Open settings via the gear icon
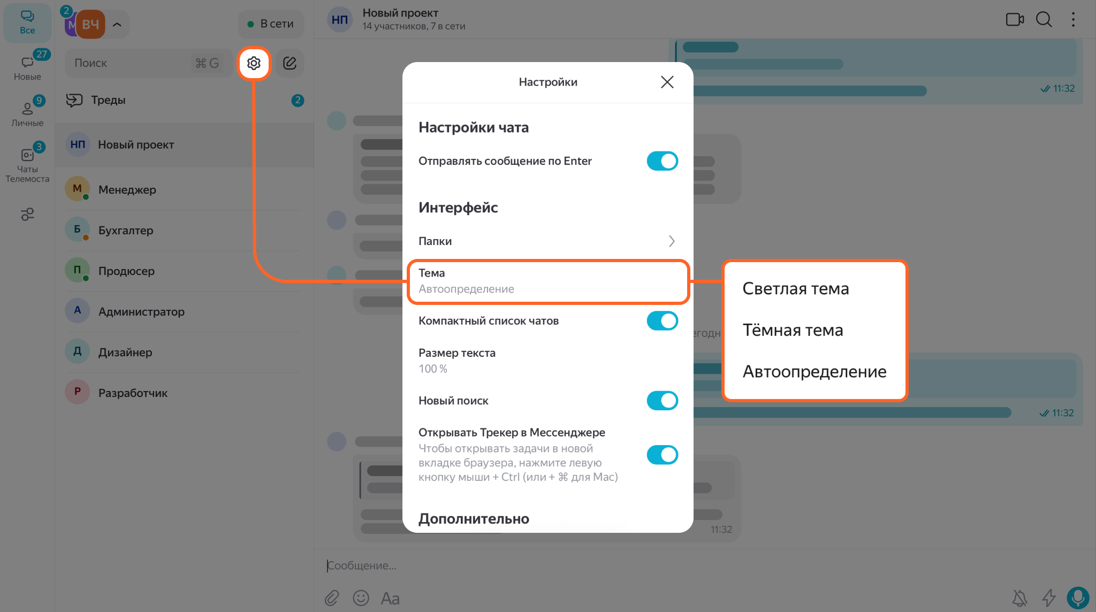This screenshot has height=612, width=1096. (x=254, y=63)
